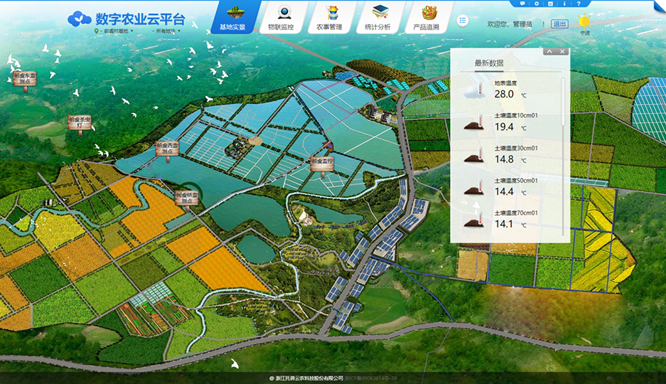Click the 土壤温度70cm01 label
Screen dimensions: 666x384
[x=516, y=213]
